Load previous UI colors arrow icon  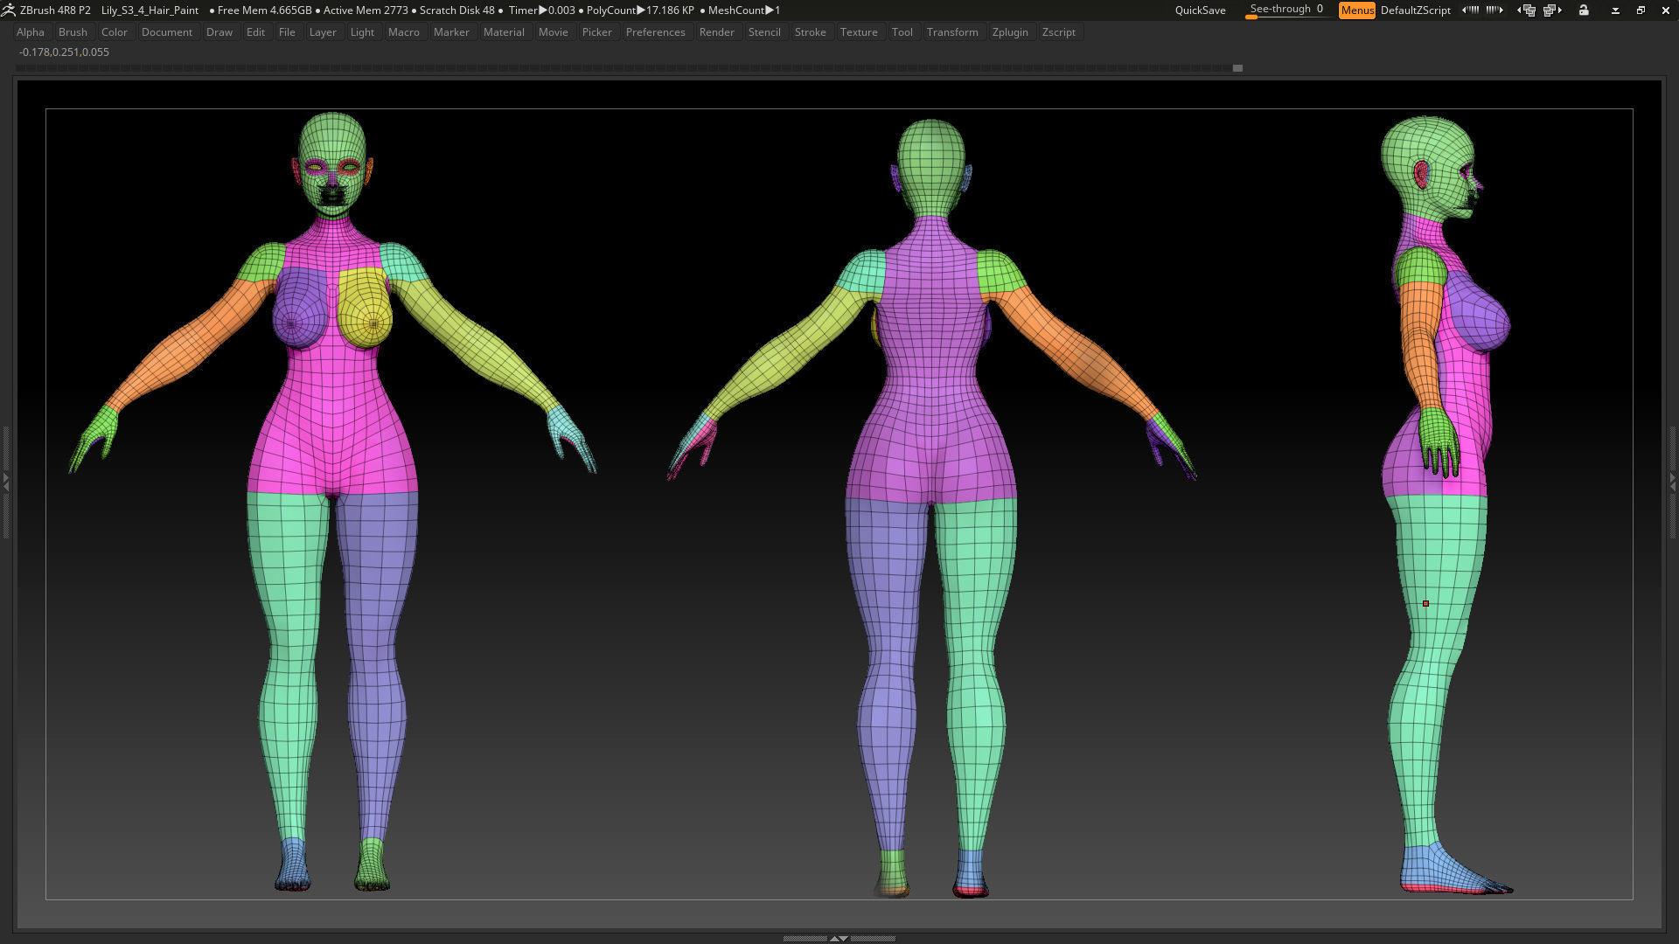[x=1471, y=10]
